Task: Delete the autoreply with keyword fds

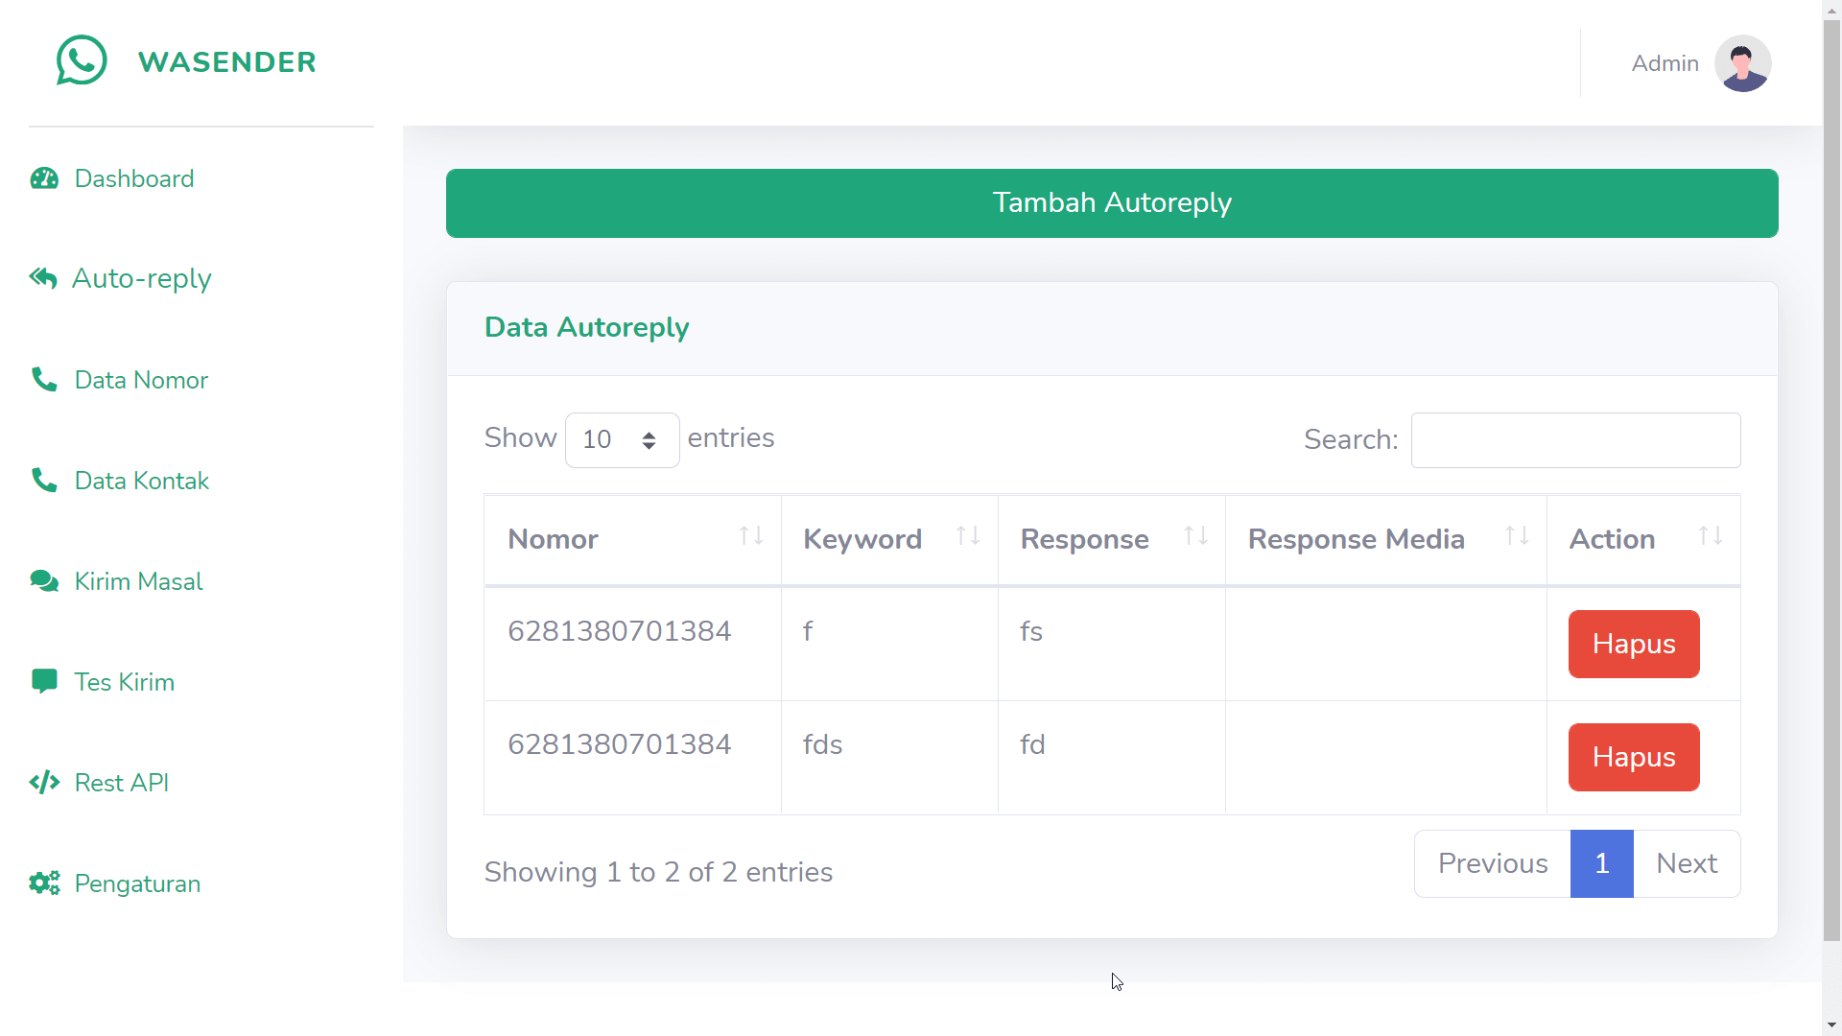Action: (x=1633, y=757)
